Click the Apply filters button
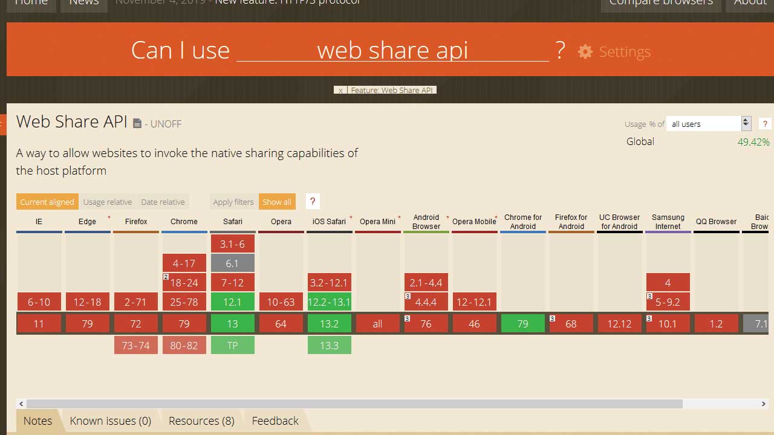The image size is (774, 435). 233,201
